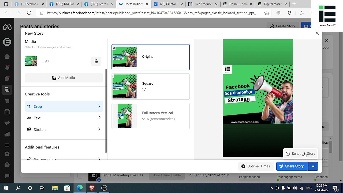This screenshot has height=193, width=343.
Task: Open Inbox chat bubble in sidebar
Action: [x=7, y=79]
